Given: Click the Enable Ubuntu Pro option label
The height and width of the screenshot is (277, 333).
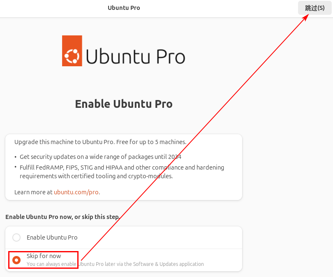Looking at the screenshot, I should point(52,237).
